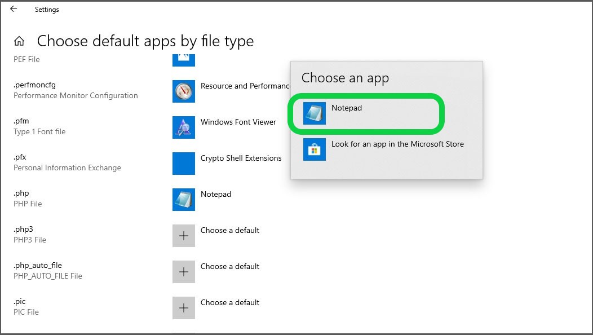Change default app Notepad for .php
Viewport: 593px width, 335px height.
click(216, 194)
